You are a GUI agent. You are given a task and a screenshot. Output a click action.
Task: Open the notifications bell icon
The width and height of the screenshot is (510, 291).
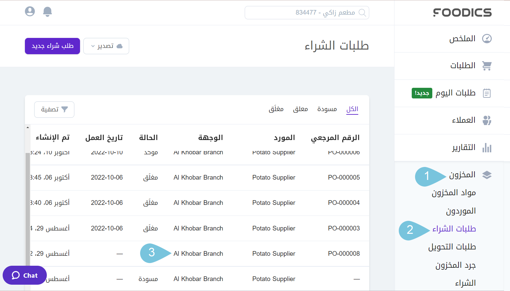coord(47,11)
